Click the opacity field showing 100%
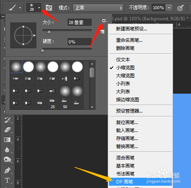The width and height of the screenshot is (191, 188). tap(159, 8)
